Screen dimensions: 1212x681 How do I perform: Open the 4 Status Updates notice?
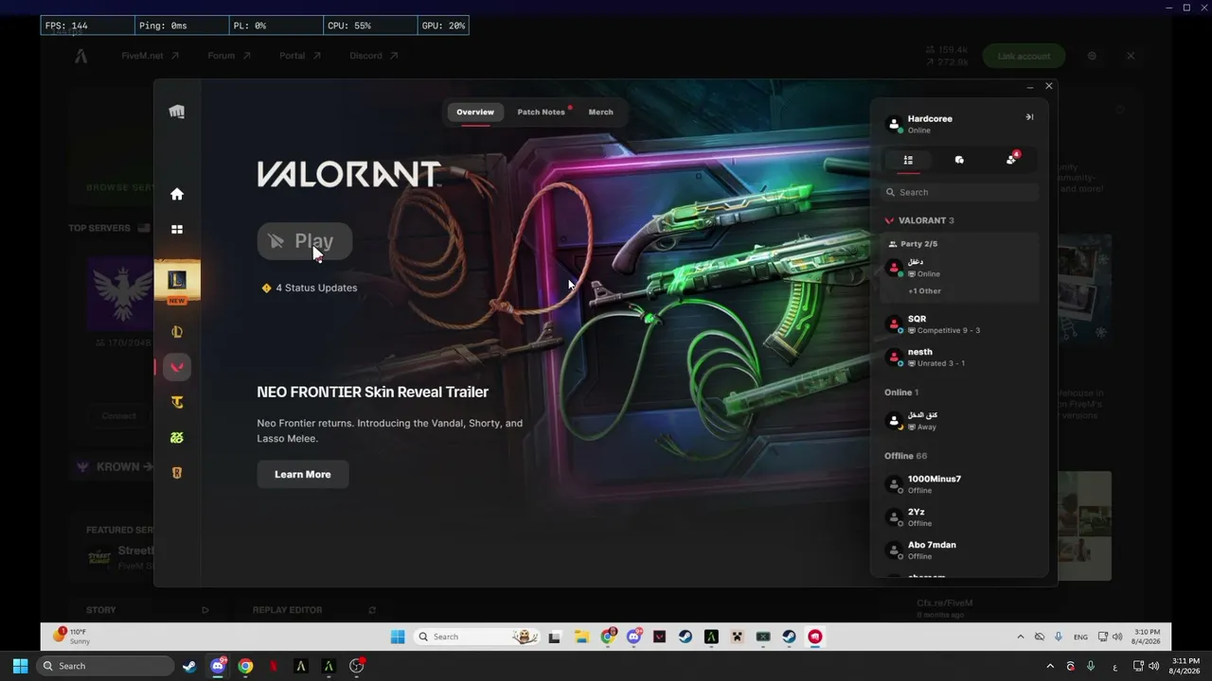310,288
